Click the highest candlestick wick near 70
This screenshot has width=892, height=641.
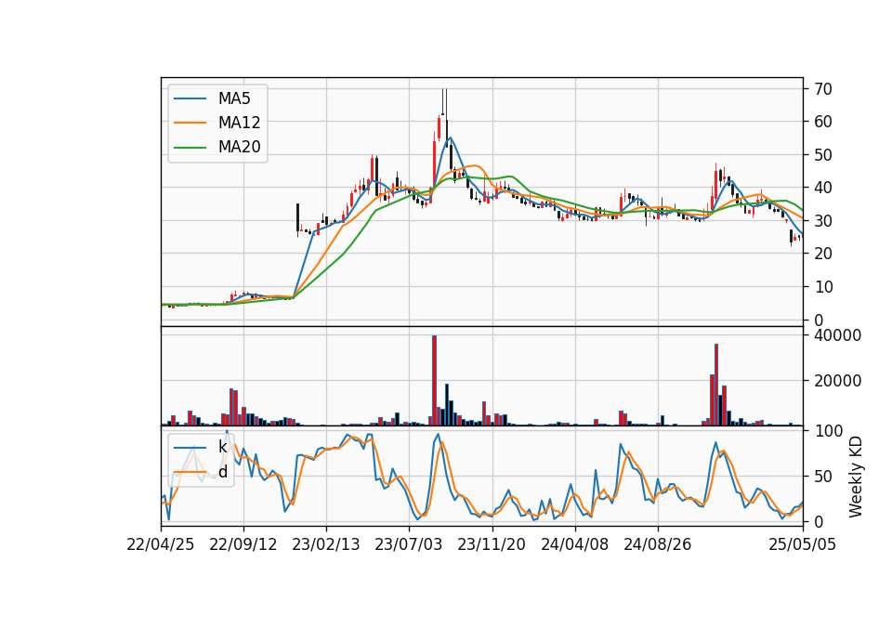(443, 101)
